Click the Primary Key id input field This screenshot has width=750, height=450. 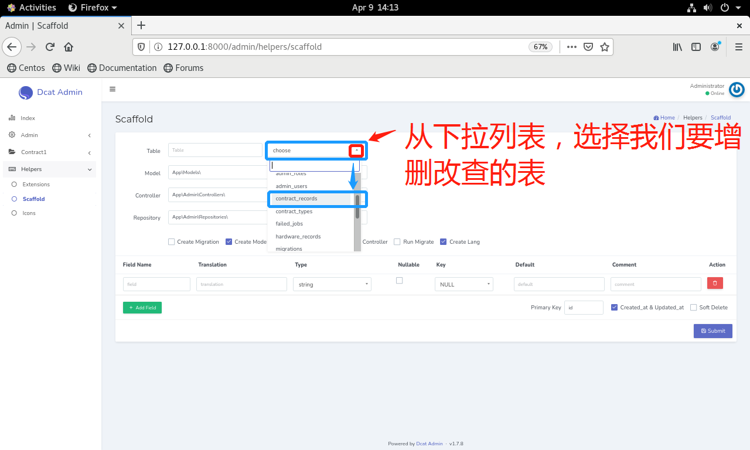pos(584,307)
